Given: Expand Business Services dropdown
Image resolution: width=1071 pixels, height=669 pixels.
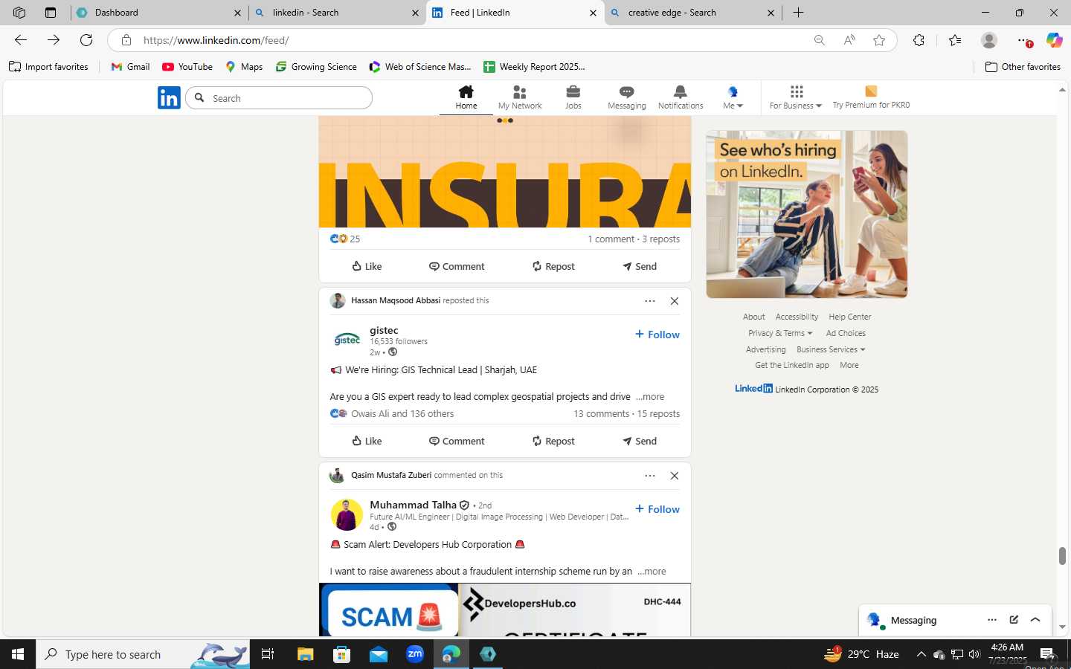Looking at the screenshot, I should [831, 349].
